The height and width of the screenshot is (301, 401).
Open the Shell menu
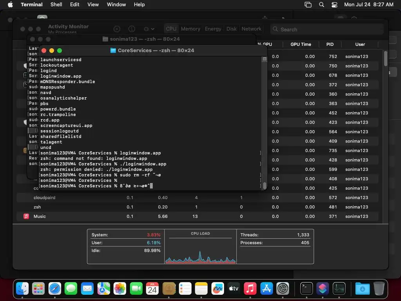pyautogui.click(x=56, y=4)
